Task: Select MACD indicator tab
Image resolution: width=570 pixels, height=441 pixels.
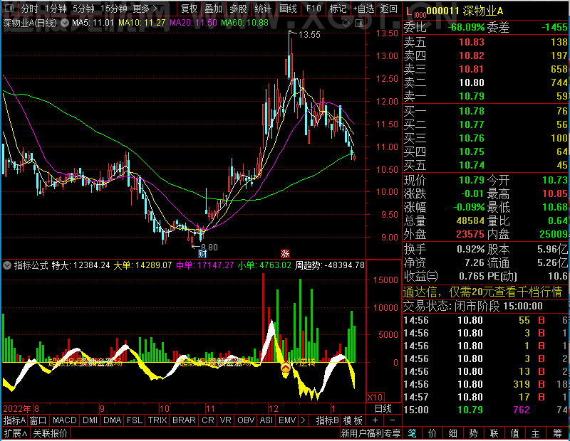Action: coord(64,420)
